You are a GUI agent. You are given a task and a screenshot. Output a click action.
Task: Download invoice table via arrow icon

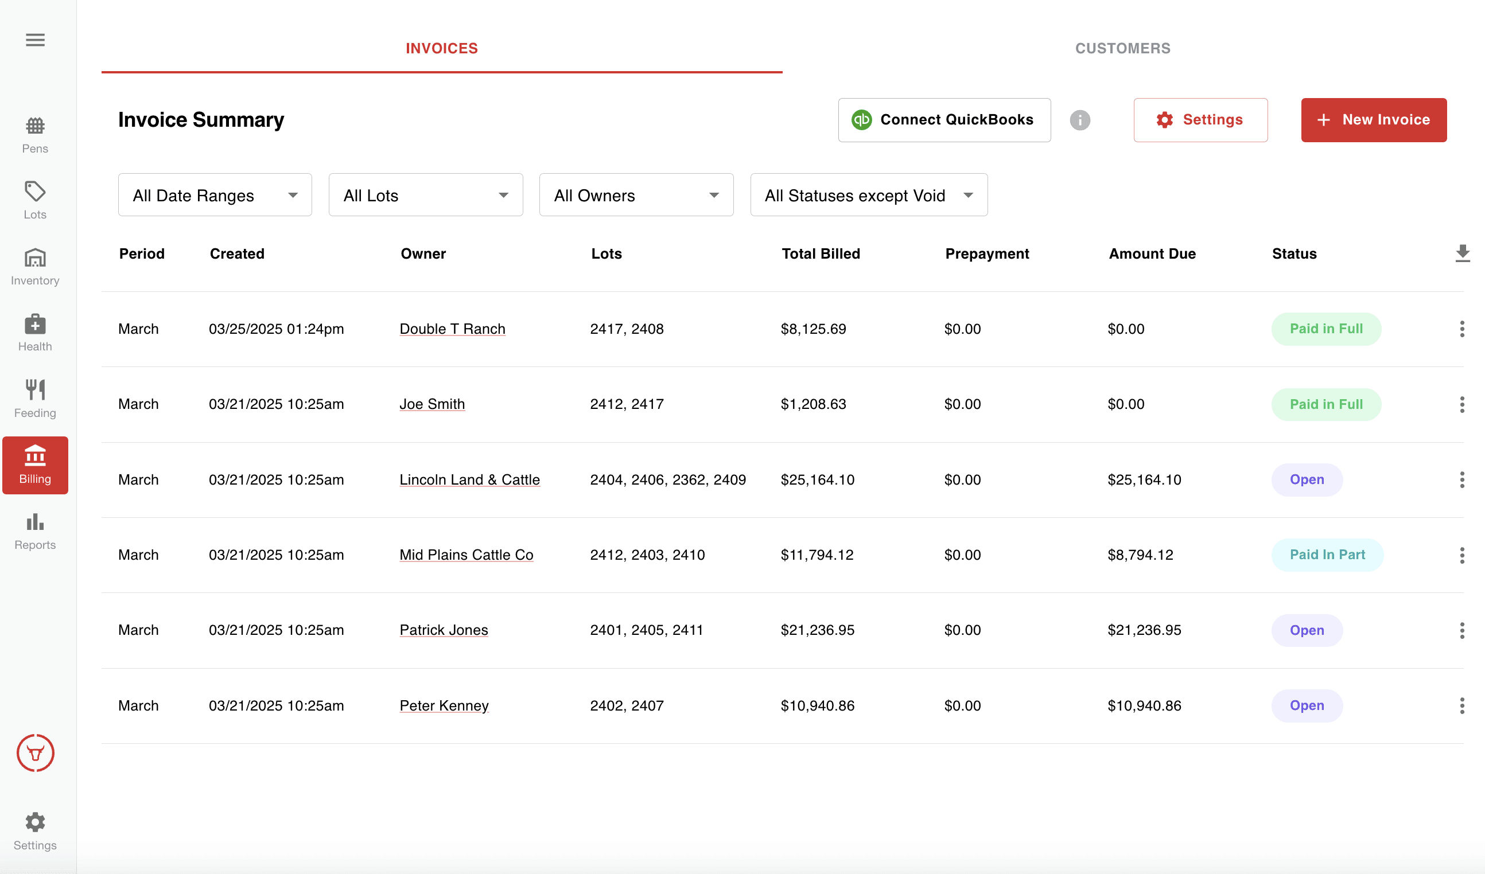1462,253
